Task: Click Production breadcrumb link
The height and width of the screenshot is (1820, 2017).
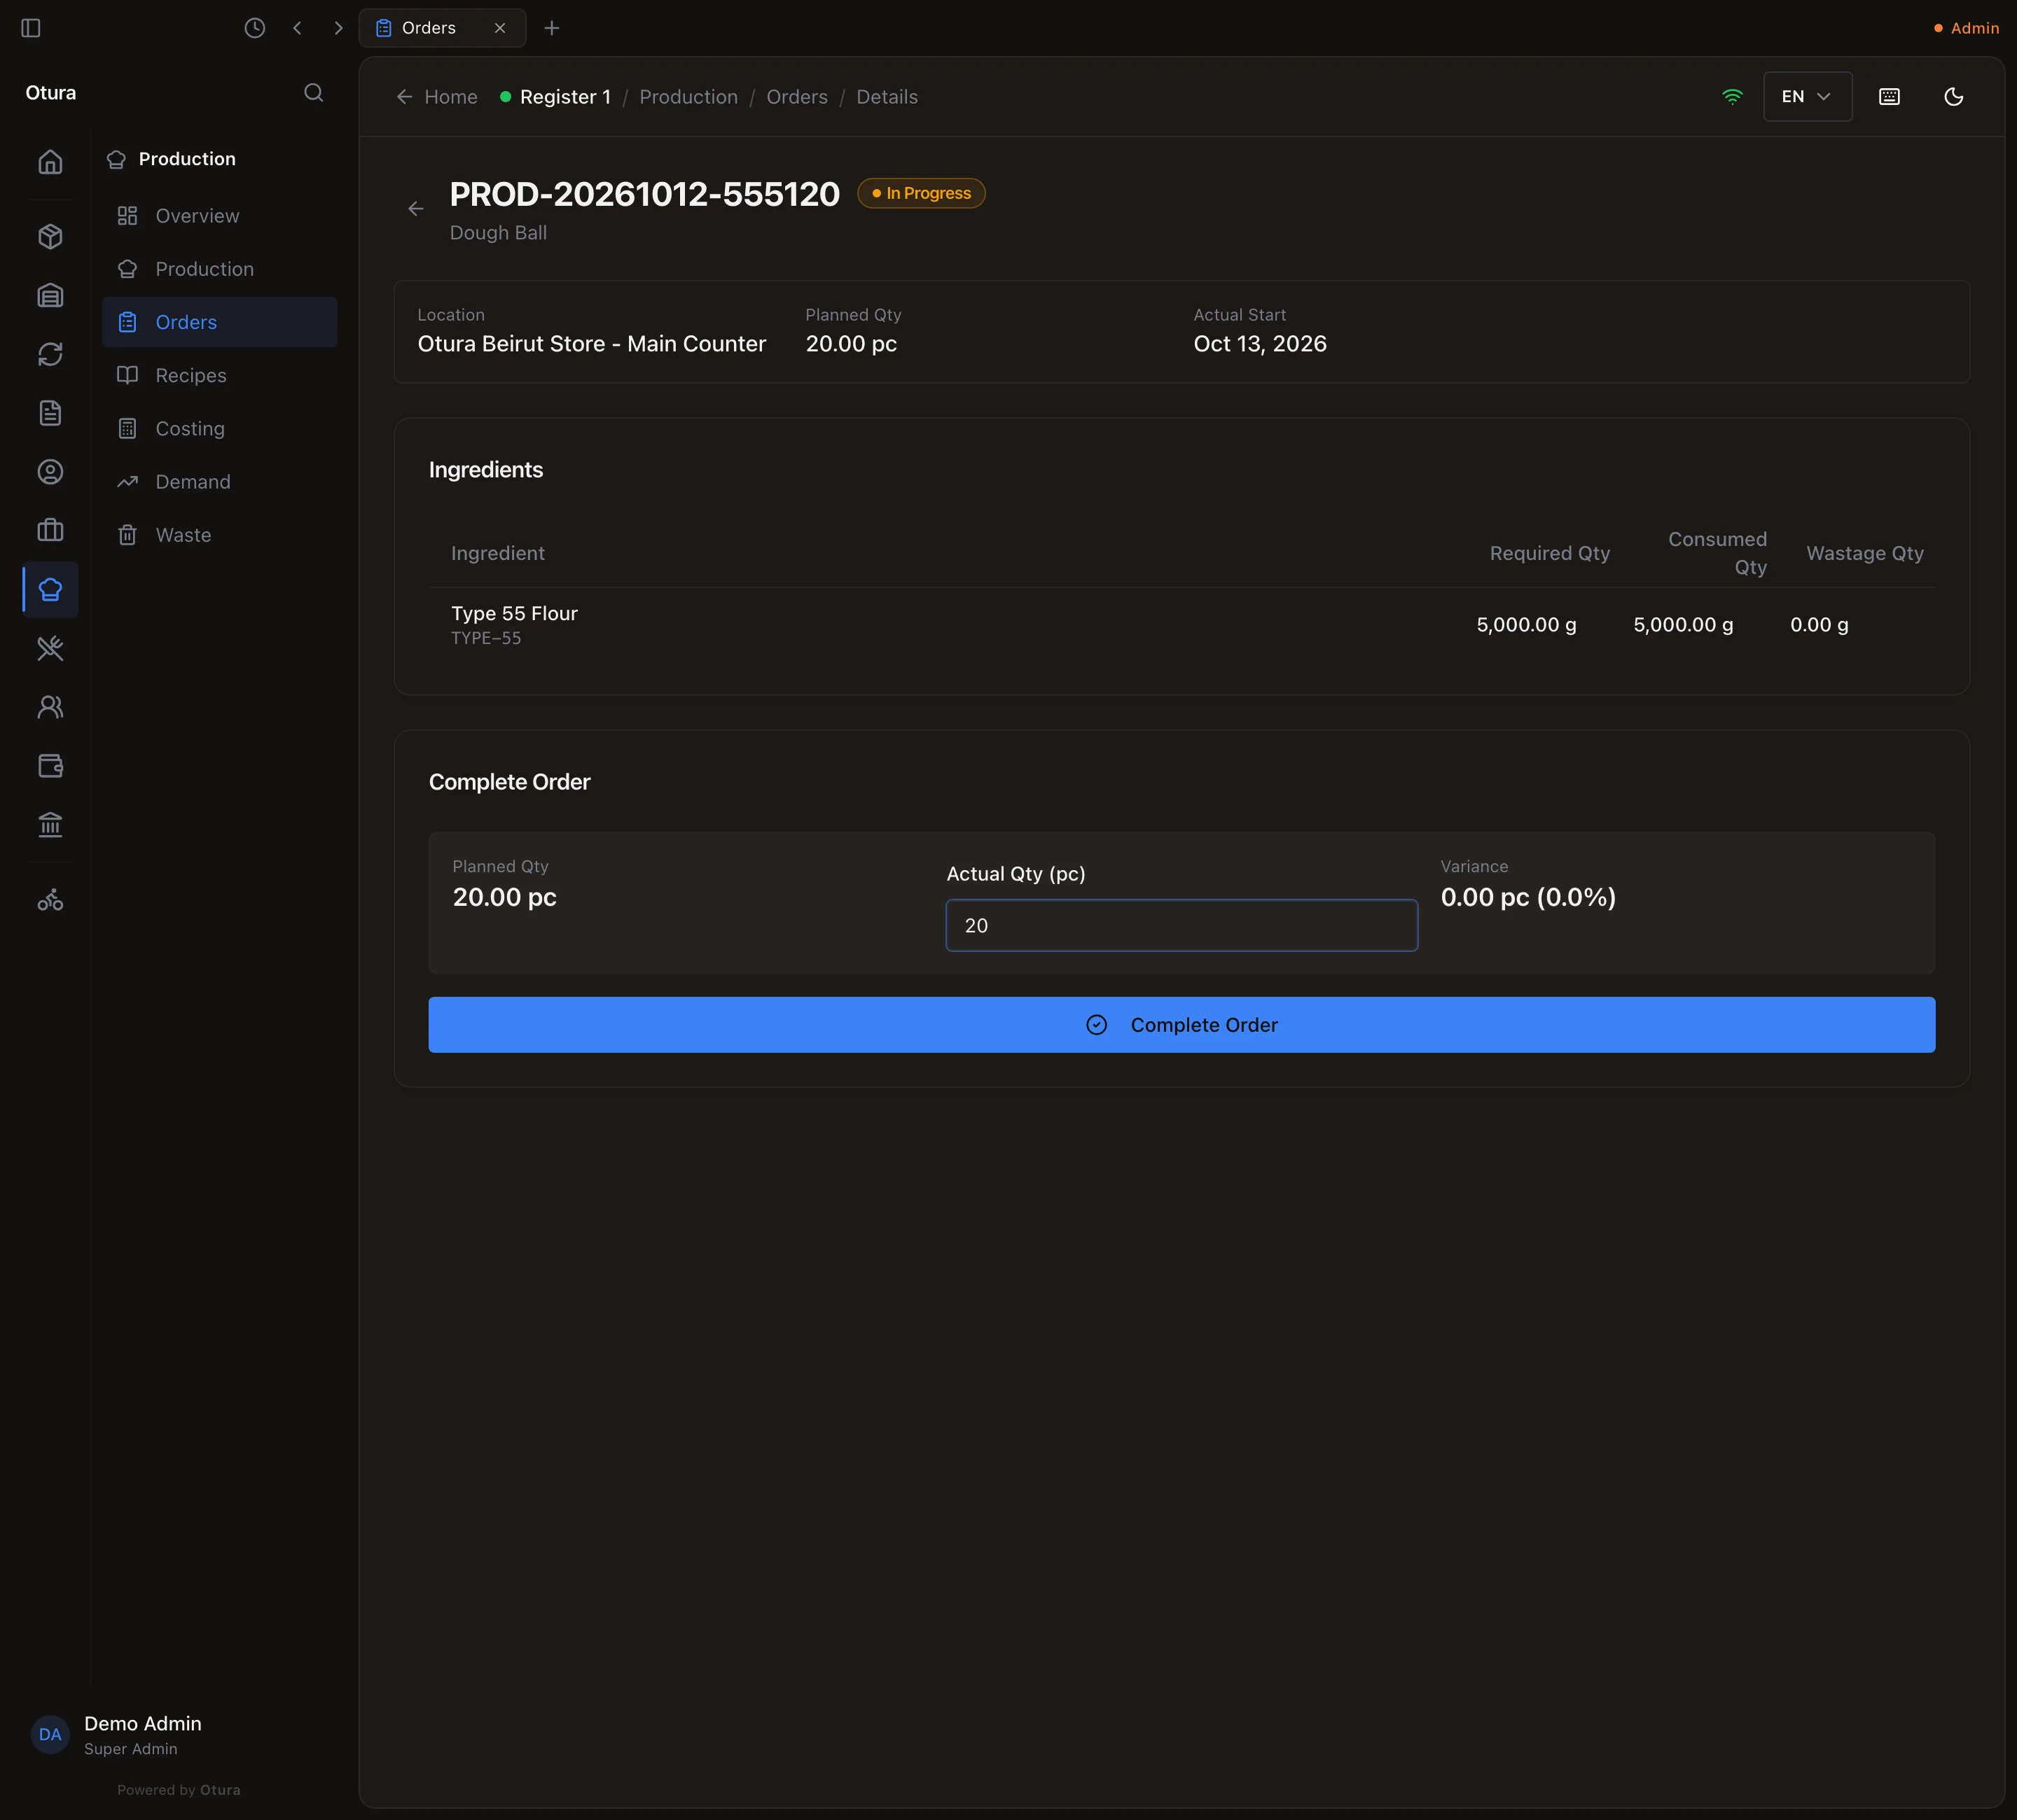Action: click(x=688, y=97)
